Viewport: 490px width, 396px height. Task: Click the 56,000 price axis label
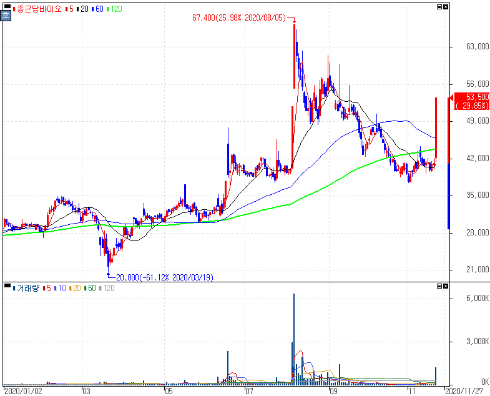[478, 84]
